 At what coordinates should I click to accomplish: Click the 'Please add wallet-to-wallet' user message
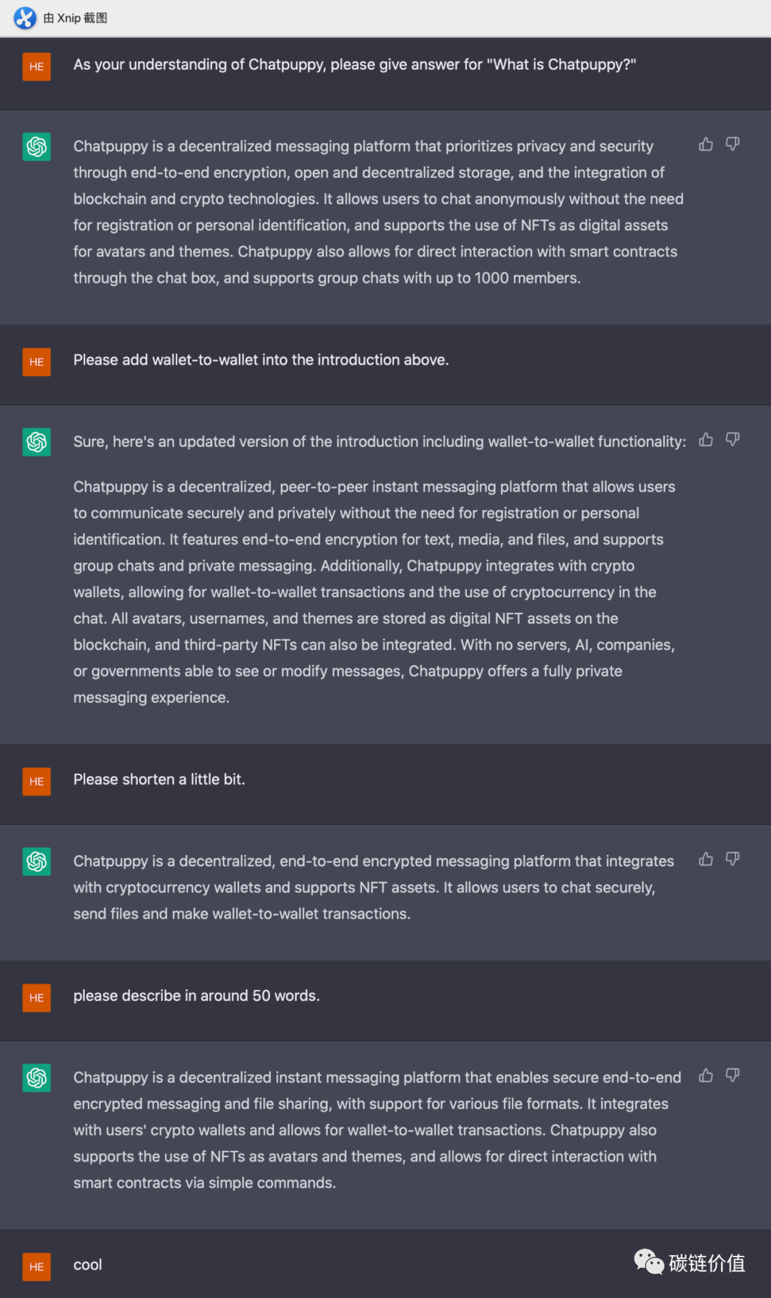tap(261, 360)
